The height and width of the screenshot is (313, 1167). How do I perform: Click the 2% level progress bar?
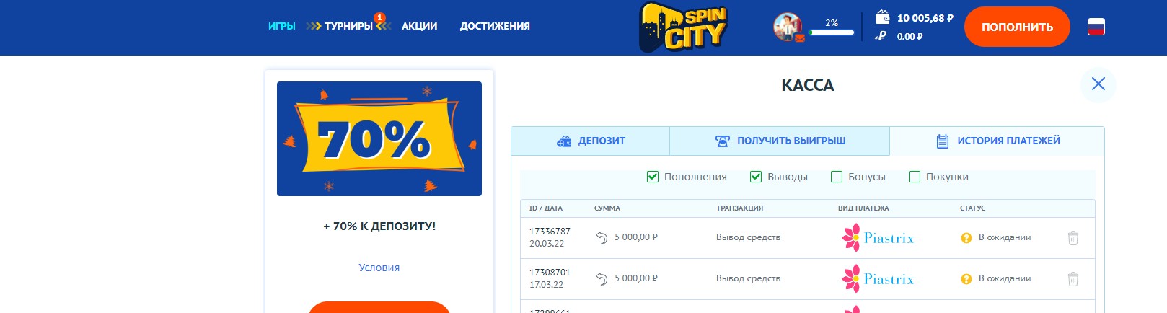832,32
